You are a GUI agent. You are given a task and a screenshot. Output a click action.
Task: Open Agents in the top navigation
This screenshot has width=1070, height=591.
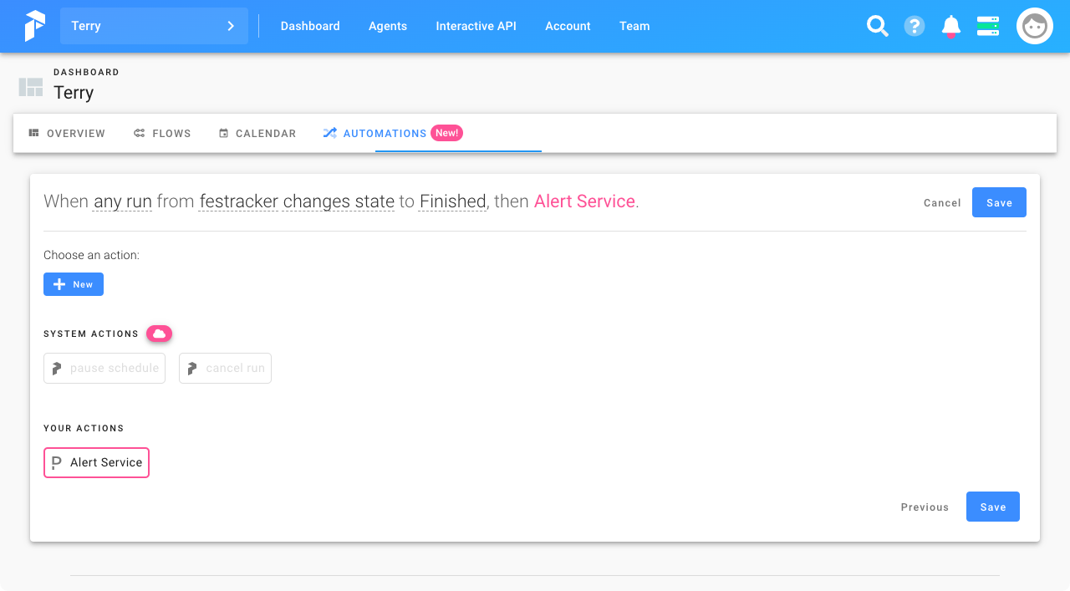[388, 26]
